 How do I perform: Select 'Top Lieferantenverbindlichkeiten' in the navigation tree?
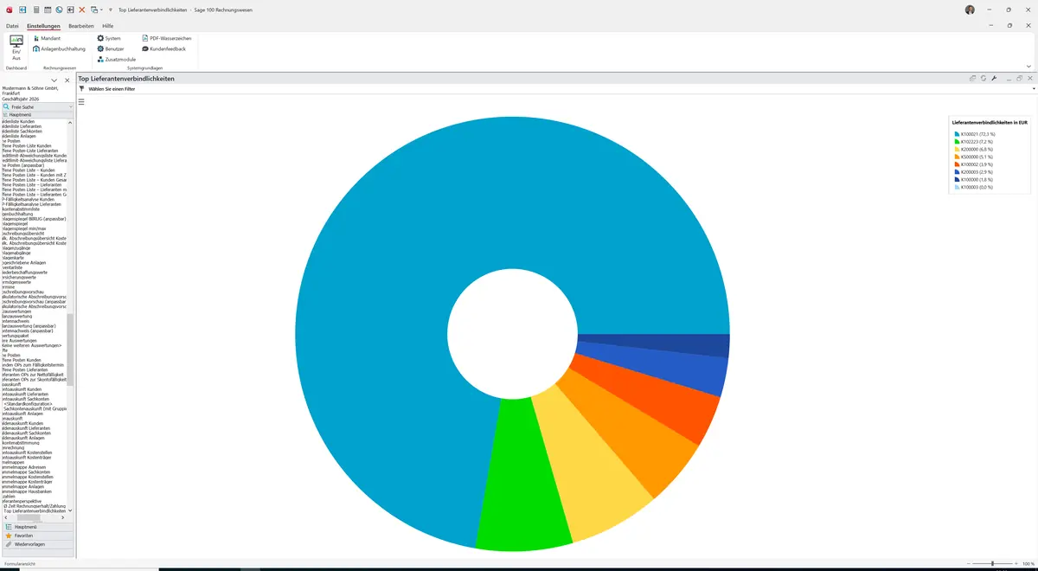(x=35, y=511)
